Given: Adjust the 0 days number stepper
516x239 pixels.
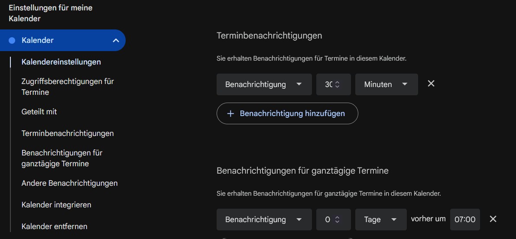Looking at the screenshot, I should 337,220.
